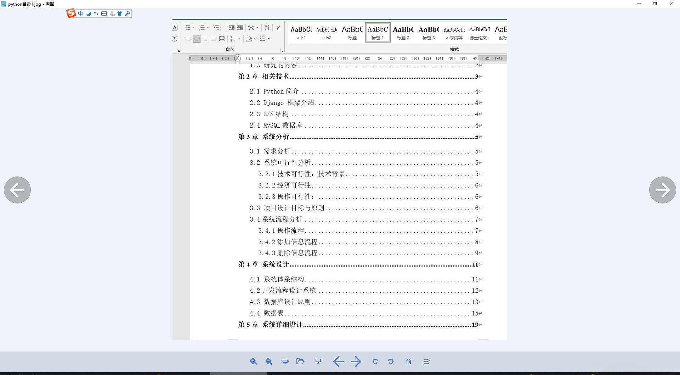Apply the 标题 3 style from gallery
Viewport: 680px width, 375px height.
tap(429, 32)
